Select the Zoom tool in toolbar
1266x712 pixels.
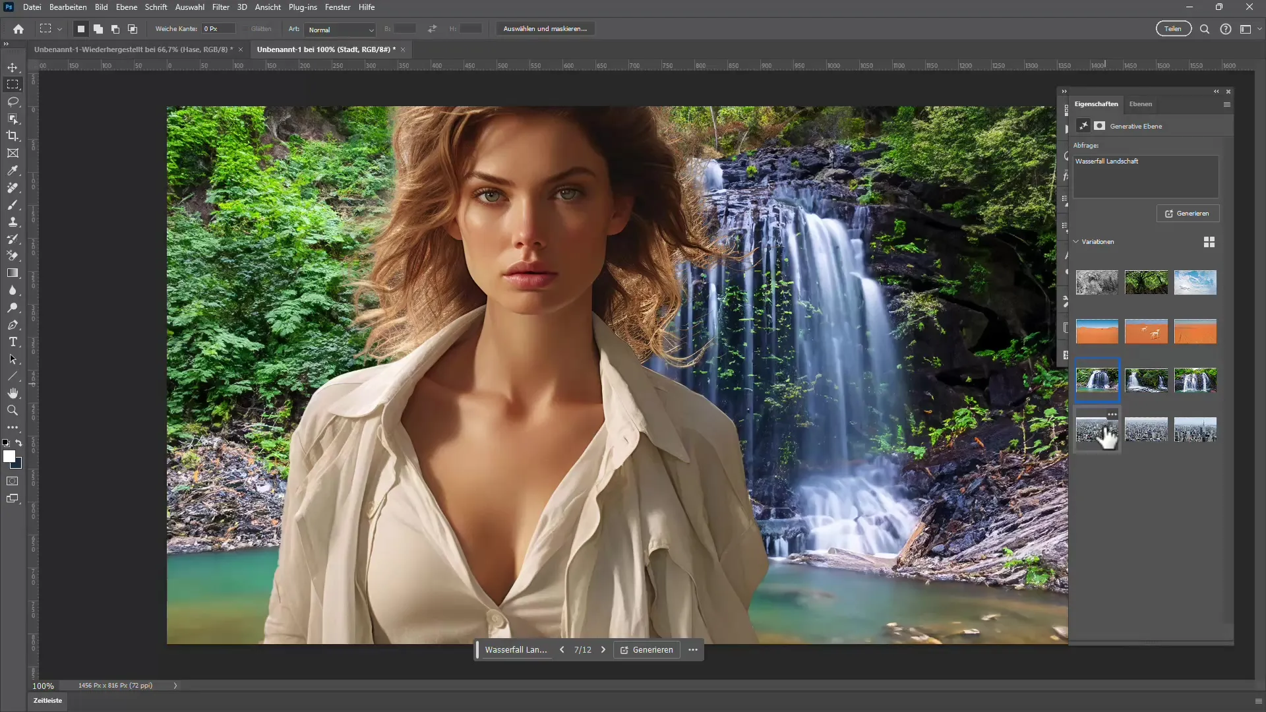pos(13,410)
